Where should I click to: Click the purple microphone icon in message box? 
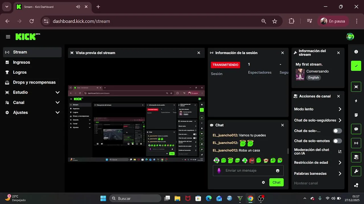pyautogui.click(x=219, y=171)
